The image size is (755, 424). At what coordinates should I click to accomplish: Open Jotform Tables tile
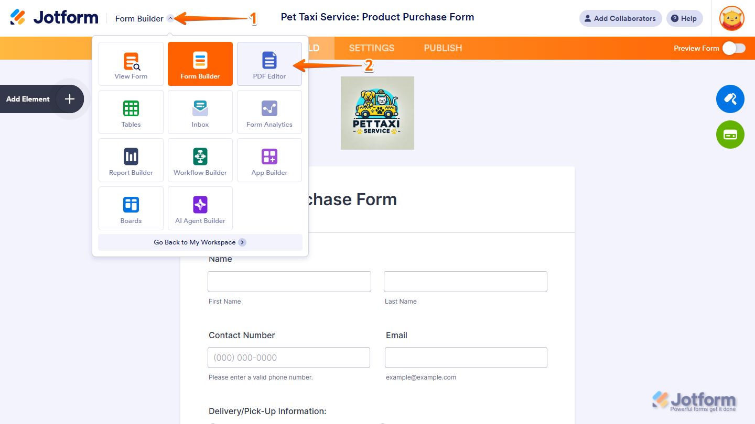coord(131,112)
